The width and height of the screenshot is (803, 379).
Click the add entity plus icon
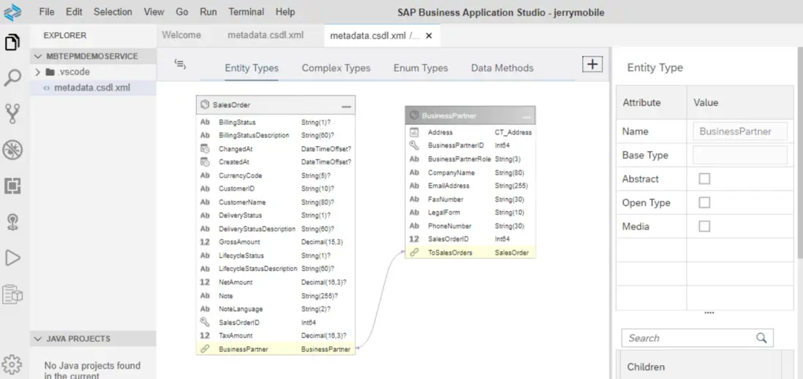coord(592,64)
